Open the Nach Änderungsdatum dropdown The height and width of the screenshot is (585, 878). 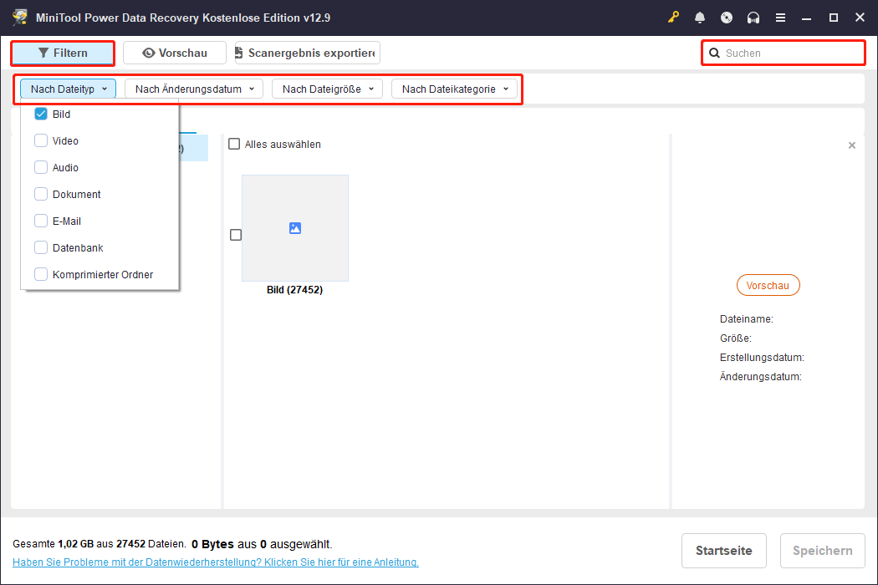194,89
